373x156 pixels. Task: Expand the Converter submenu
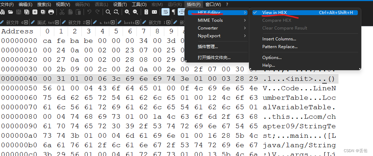pos(218,28)
